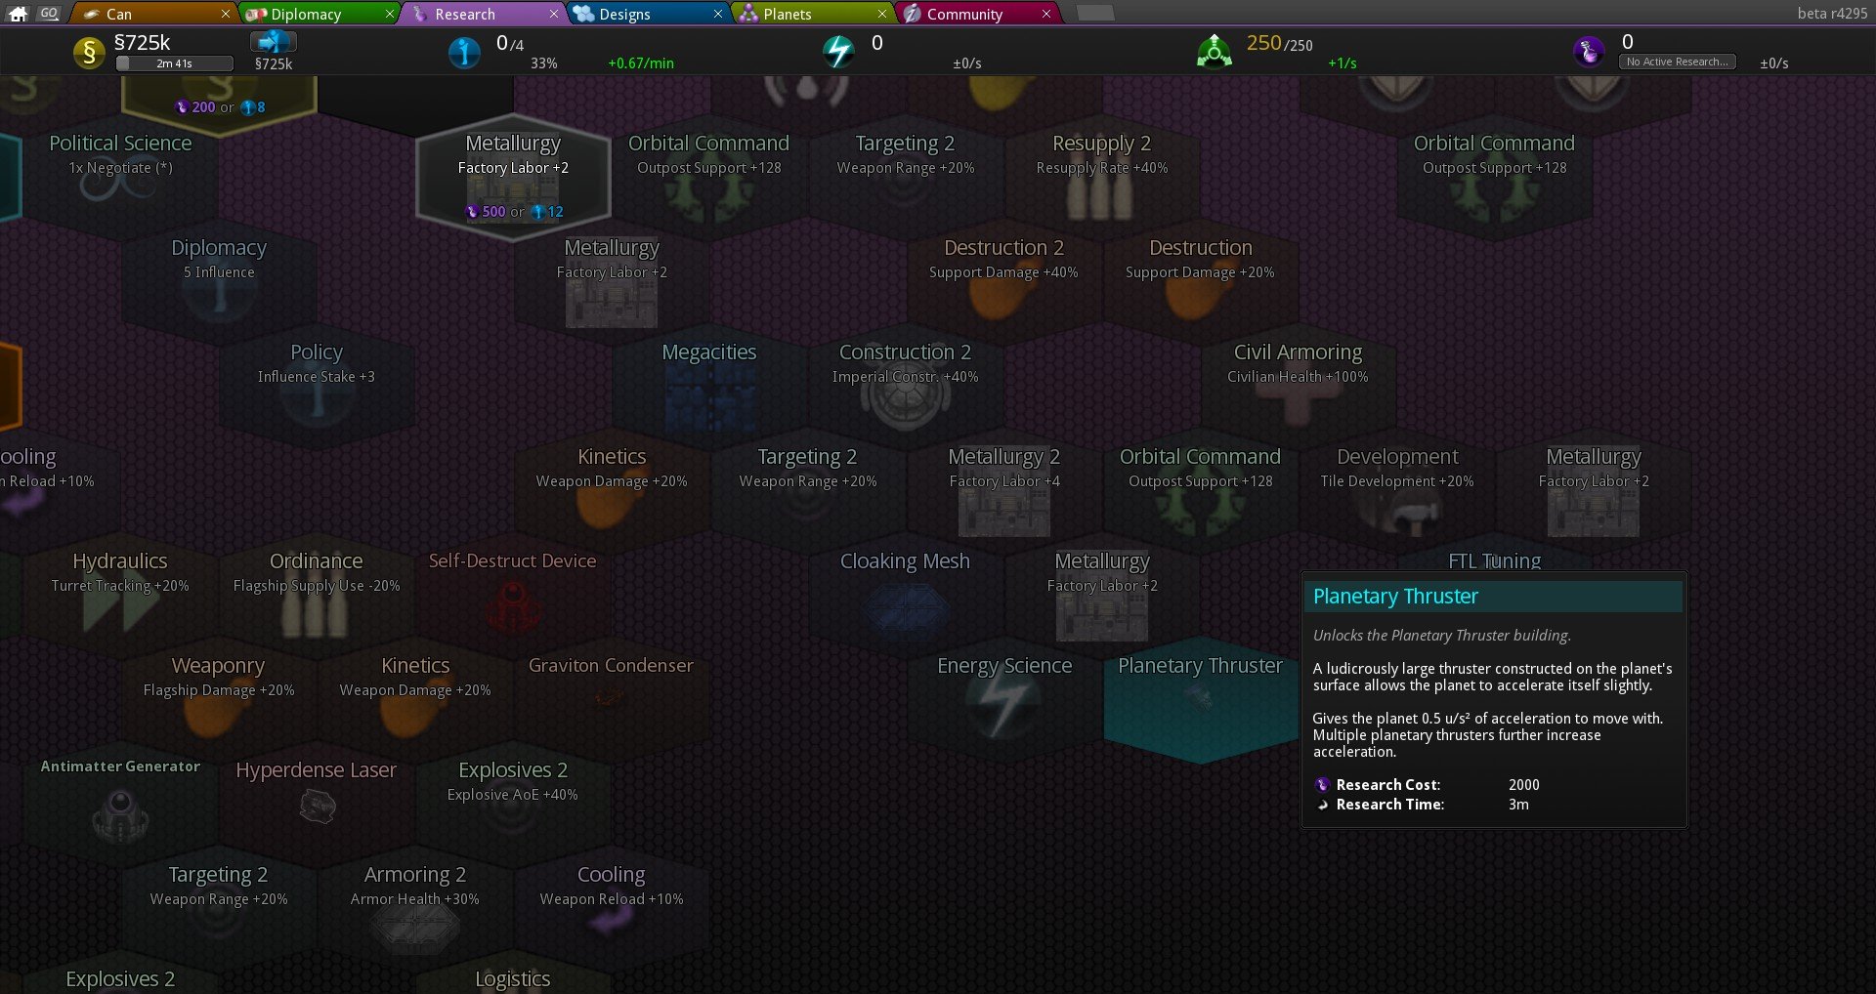Close the Can tab
The image size is (1876, 994).
tap(226, 14)
